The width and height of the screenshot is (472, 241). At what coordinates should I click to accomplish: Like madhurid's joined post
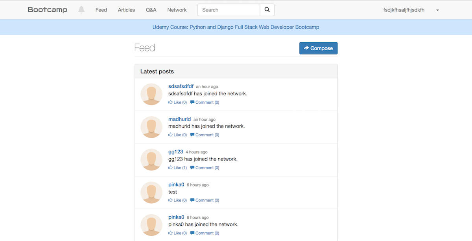pyautogui.click(x=177, y=135)
